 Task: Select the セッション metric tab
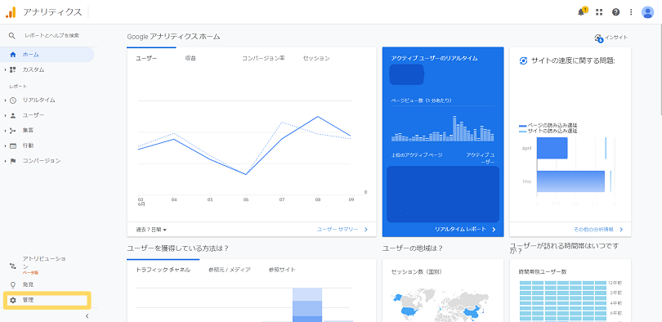point(316,58)
